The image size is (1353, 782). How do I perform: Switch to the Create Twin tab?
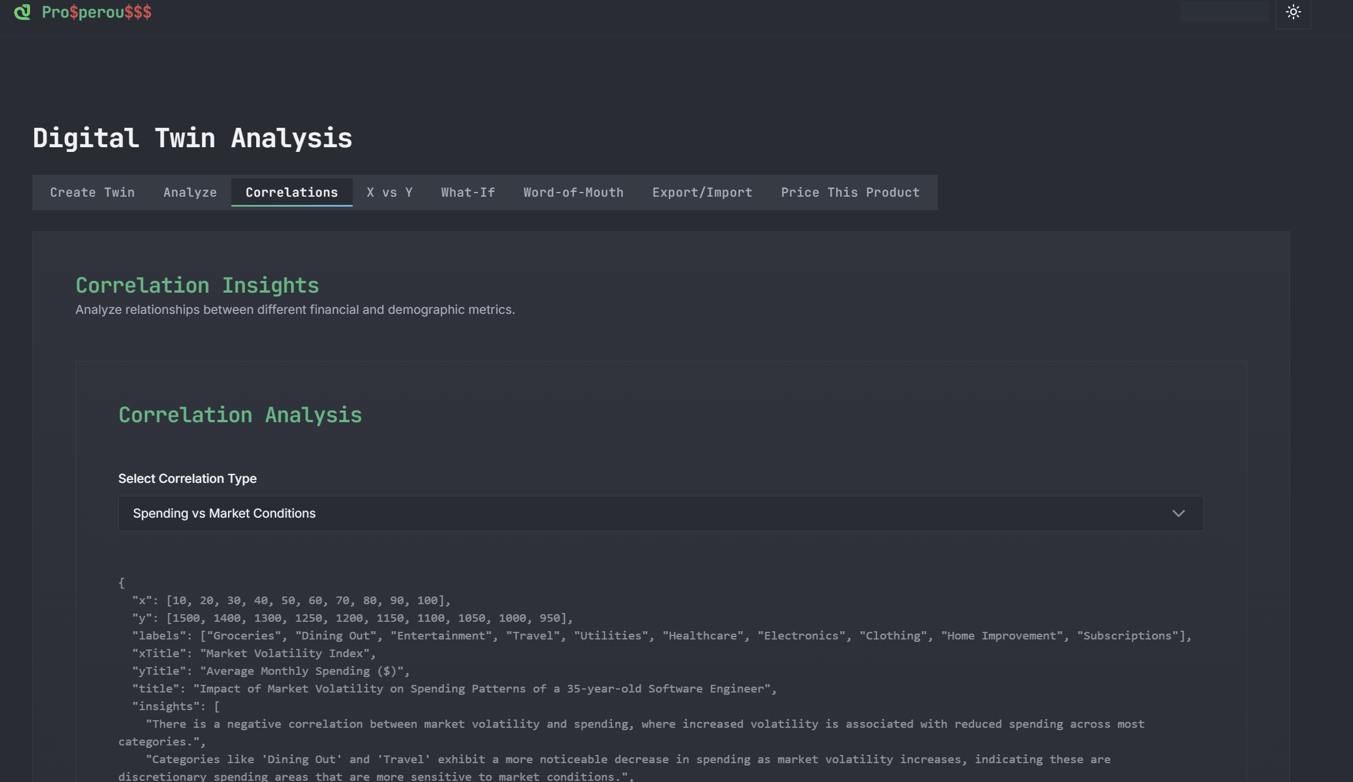pos(92,193)
